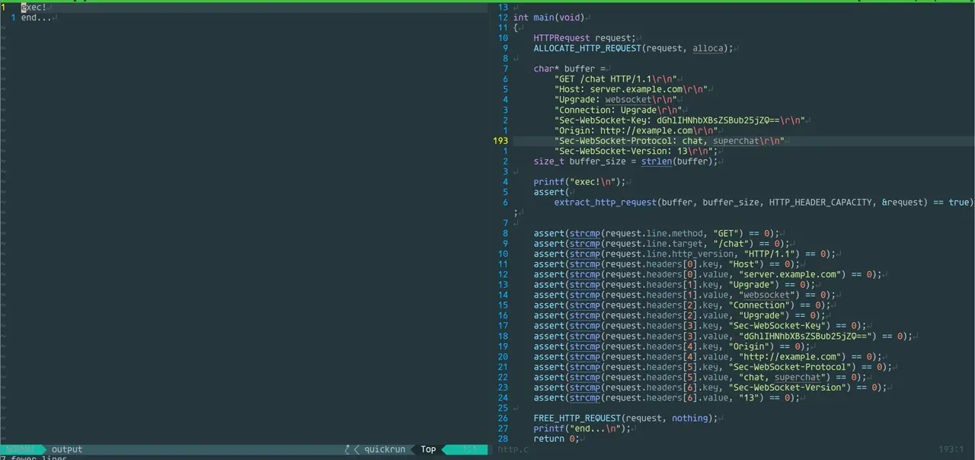Click the underlined alloca argument
The height and width of the screenshot is (460, 975).
(708, 48)
